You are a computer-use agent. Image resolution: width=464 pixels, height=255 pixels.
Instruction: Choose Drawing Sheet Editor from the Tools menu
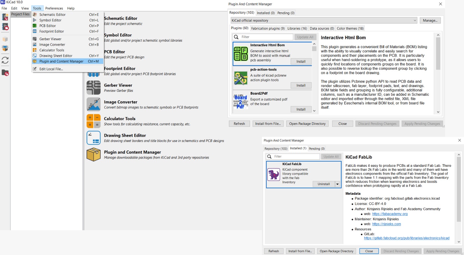point(67,56)
